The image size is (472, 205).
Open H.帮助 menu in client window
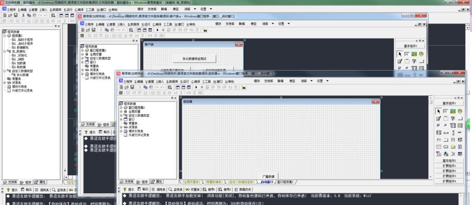(x=191, y=25)
